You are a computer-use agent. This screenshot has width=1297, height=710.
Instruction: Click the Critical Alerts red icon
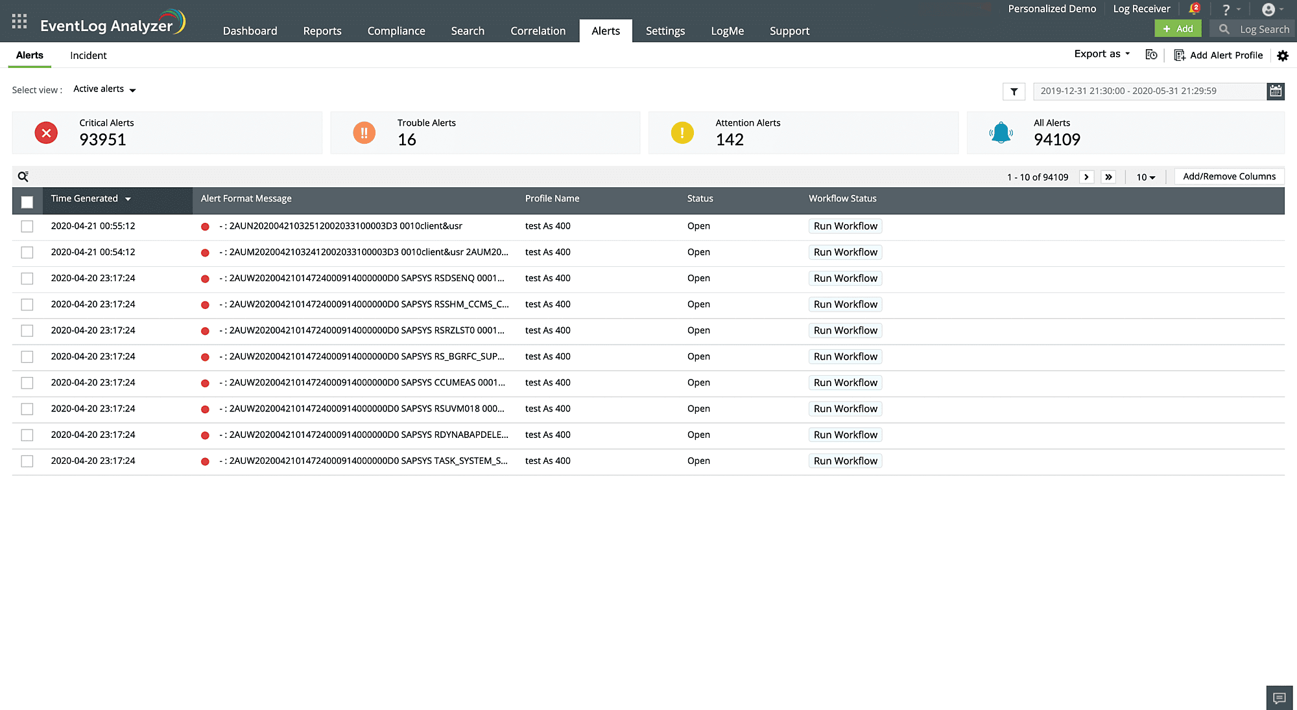coord(45,133)
